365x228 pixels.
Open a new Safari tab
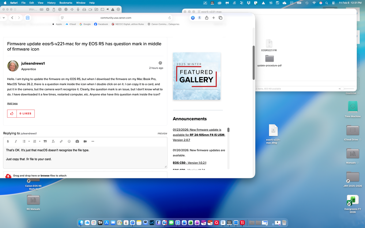tap(214, 18)
